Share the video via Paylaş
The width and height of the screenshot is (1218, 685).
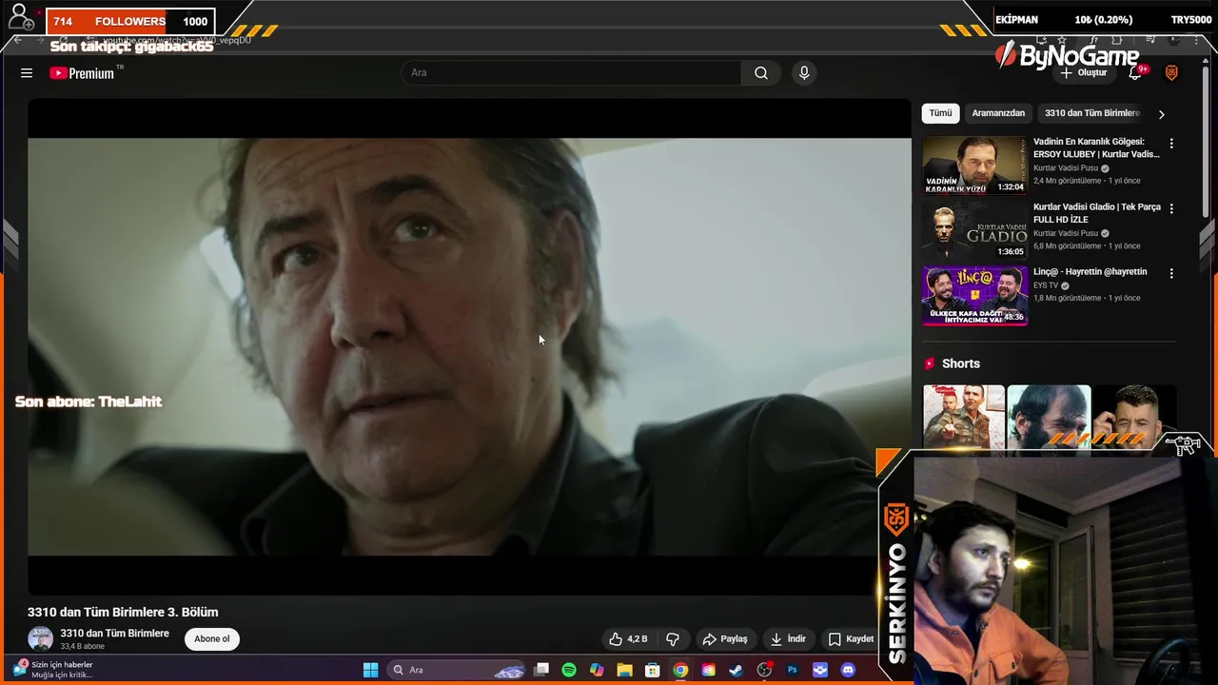[x=724, y=639]
